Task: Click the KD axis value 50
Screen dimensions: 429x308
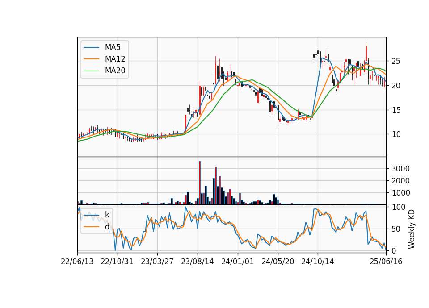Action: click(395, 229)
